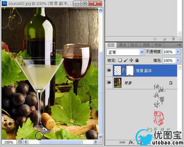Screen dimensions: 184x147
Task: Switch to the 调整 tab
Action: tap(146, 45)
